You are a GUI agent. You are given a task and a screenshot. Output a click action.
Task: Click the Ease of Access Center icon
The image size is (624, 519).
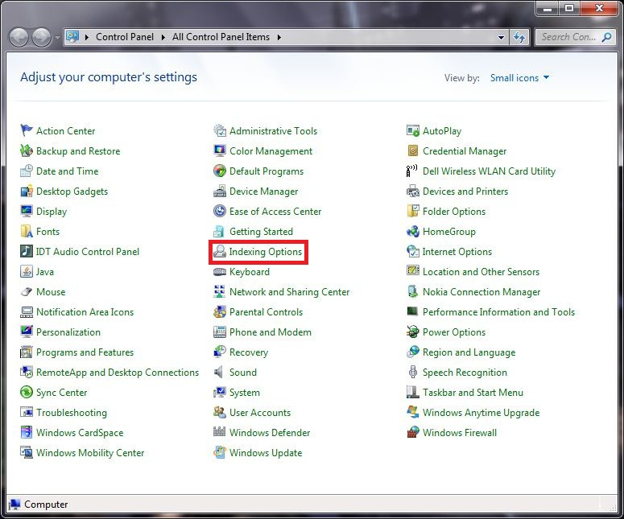[x=219, y=211]
